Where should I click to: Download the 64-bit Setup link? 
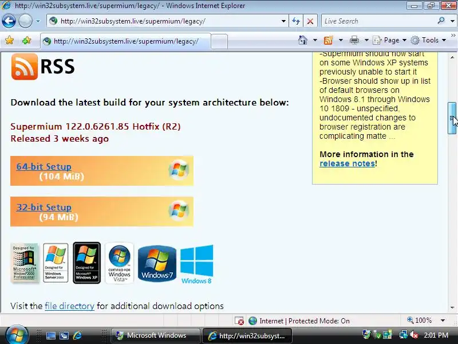(x=44, y=166)
